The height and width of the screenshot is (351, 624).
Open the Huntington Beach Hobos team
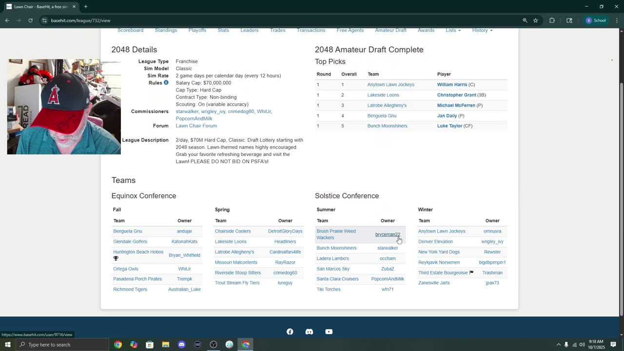pyautogui.click(x=138, y=252)
